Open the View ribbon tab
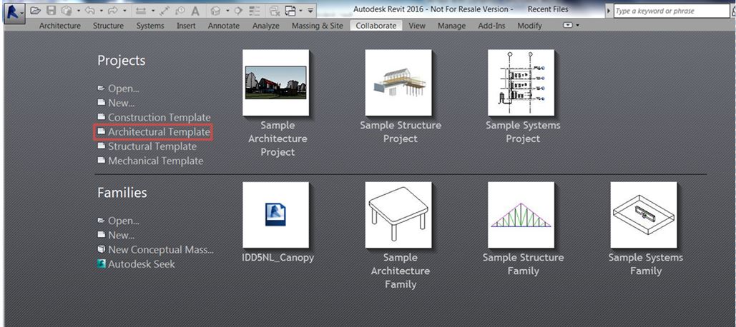This screenshot has height=327, width=736. 417,26
